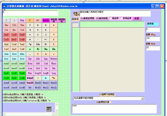
Task: Click the LogN button
Action: 46,73
